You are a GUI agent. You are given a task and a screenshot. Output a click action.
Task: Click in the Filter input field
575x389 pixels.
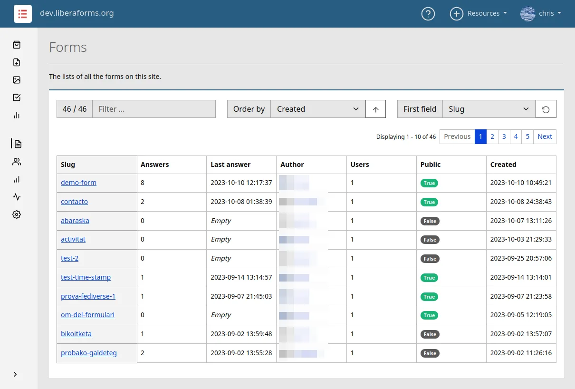click(x=153, y=109)
